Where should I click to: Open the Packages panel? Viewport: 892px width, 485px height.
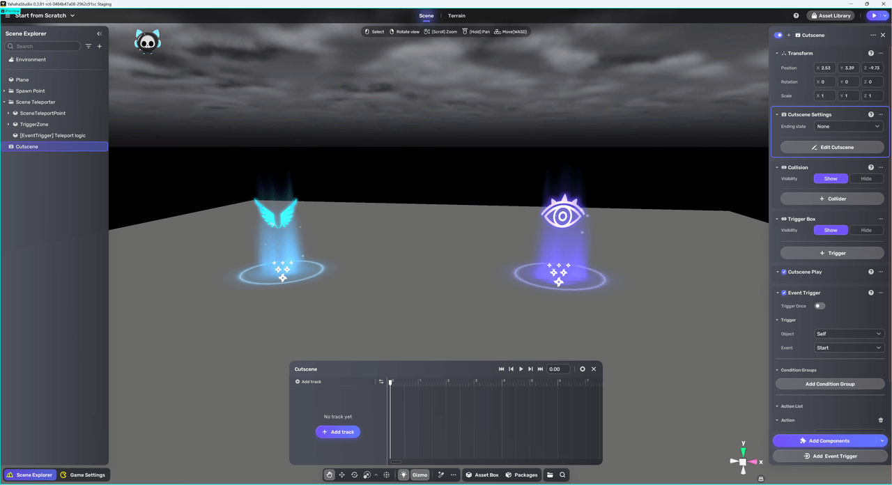click(521, 475)
